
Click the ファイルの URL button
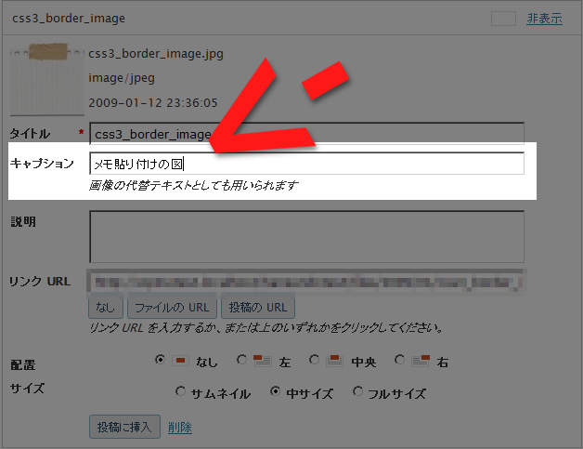coord(174,307)
